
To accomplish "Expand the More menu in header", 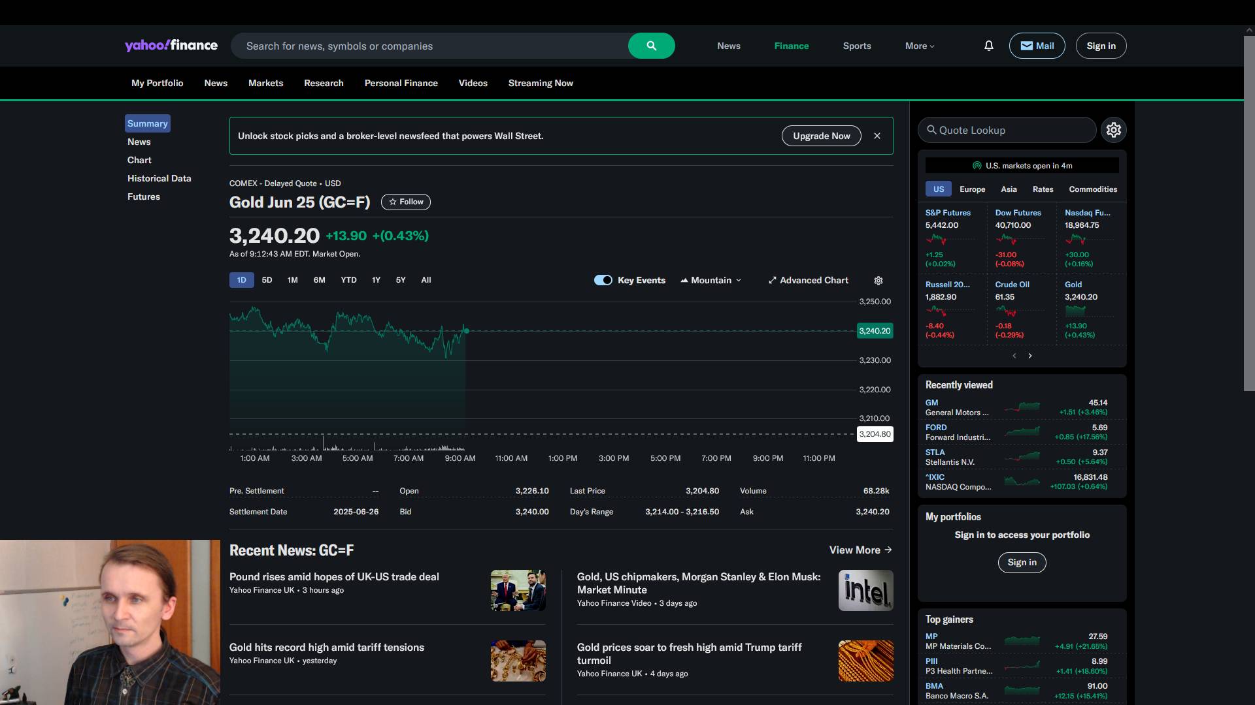I will [x=920, y=46].
